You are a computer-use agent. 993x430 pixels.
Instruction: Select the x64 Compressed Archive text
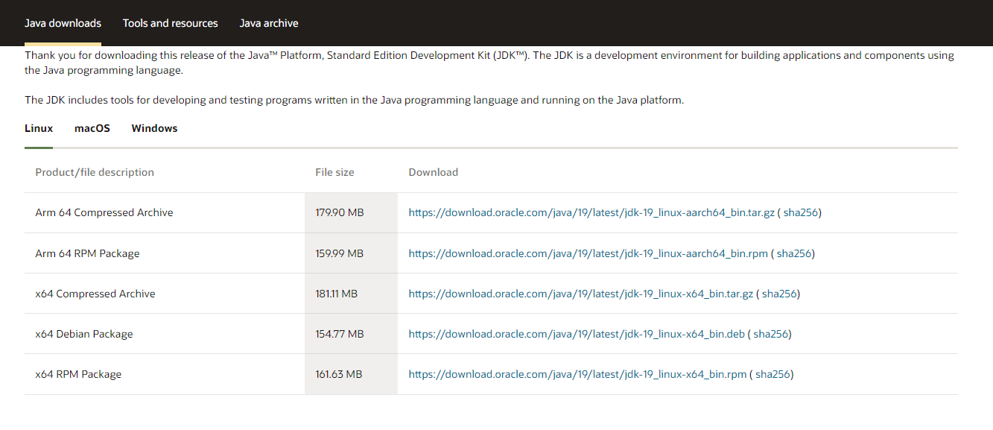coord(95,294)
